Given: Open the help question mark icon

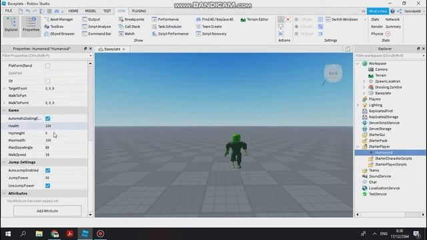Looking at the screenshot, I should click(x=392, y=11).
